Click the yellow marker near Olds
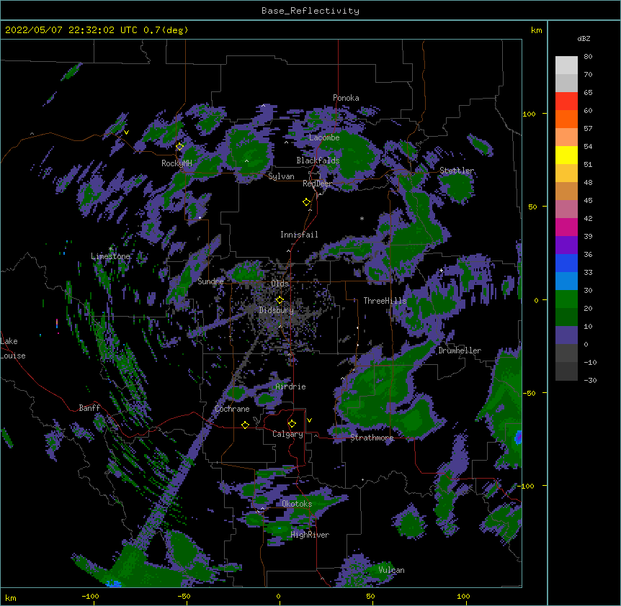Screen dimensions: 621x606 (280, 300)
